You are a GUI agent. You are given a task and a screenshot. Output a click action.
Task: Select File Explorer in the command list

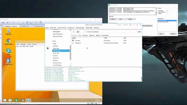click(x=61, y=51)
